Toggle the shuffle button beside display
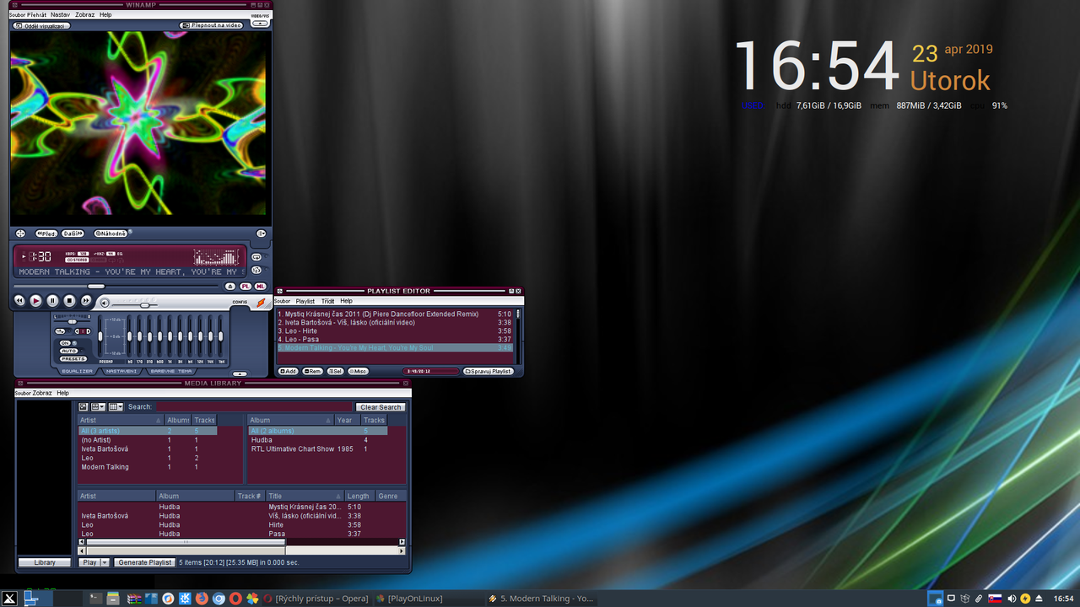 point(256,271)
